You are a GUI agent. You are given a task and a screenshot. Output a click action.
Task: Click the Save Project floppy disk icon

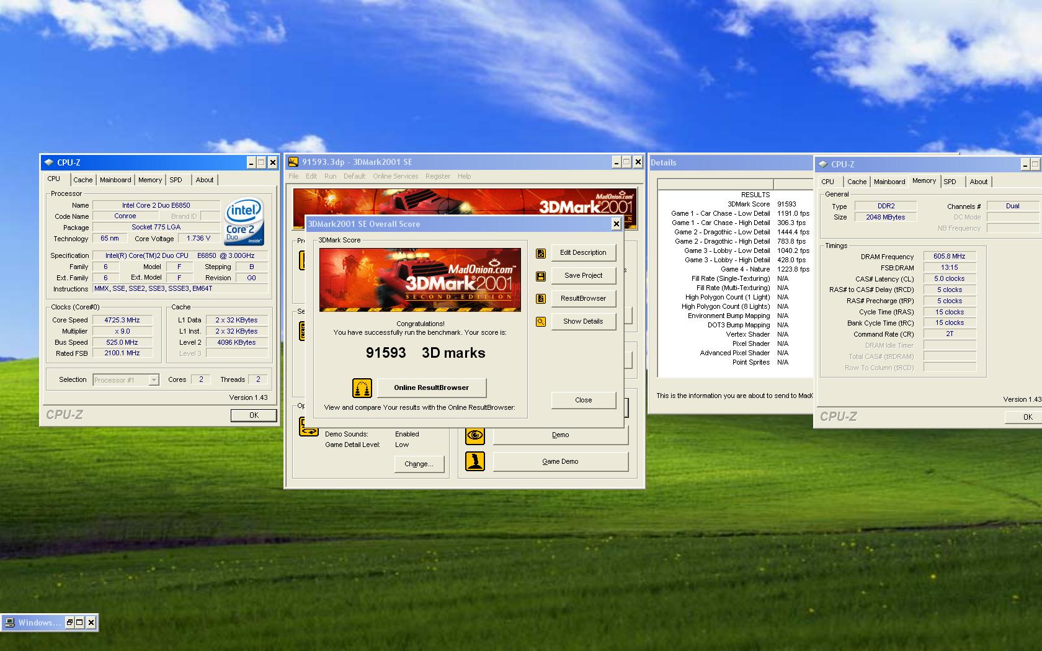pos(541,276)
